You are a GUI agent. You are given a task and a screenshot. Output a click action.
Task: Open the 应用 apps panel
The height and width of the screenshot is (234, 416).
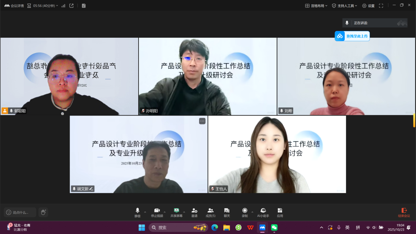tap(280, 212)
